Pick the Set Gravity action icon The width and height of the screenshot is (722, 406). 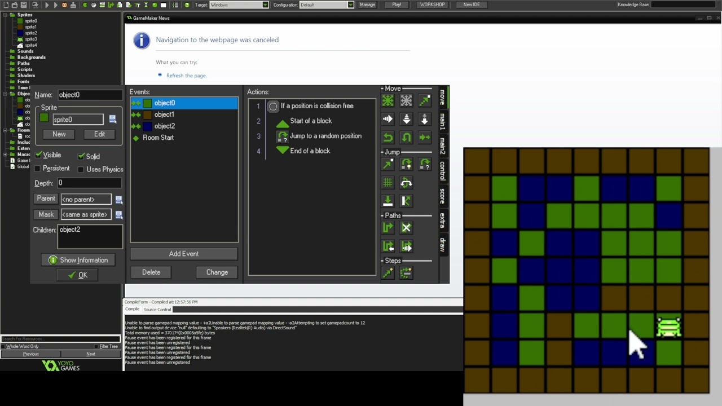click(425, 119)
